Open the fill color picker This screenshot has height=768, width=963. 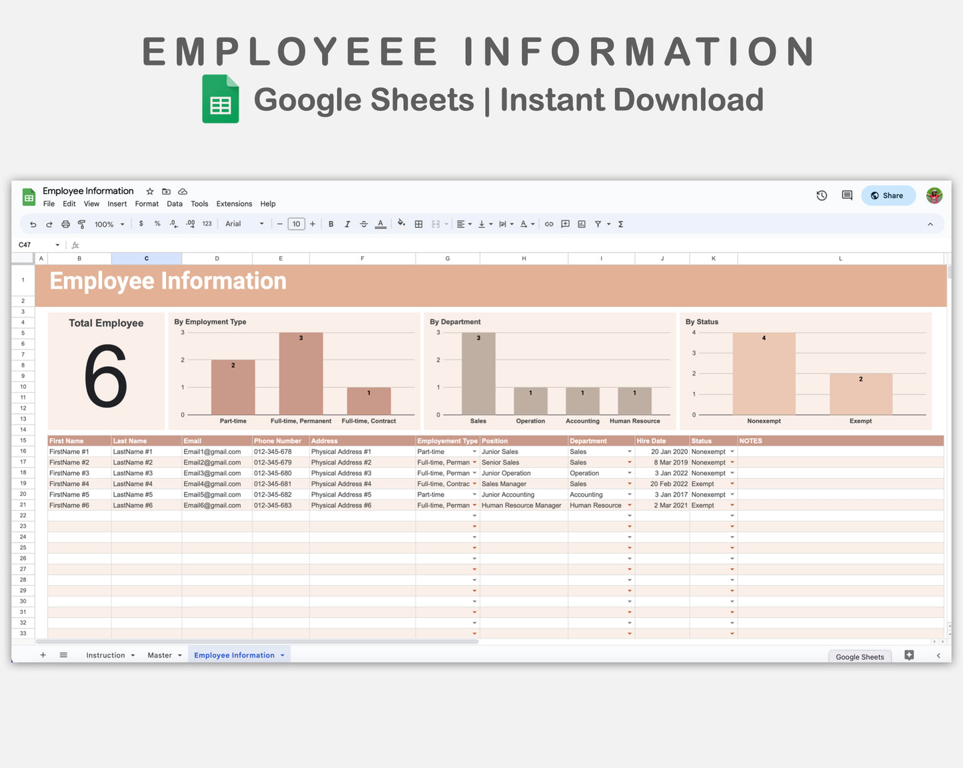[x=401, y=224]
